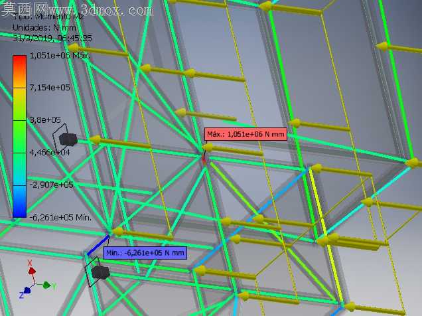422x316 pixels.
Task: Click the Unidades: N mm text
Action: coord(44,28)
